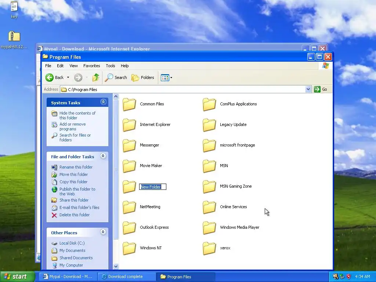This screenshot has height=282, width=376.
Task: Click the Up one level folder icon
Action: pos(96,77)
